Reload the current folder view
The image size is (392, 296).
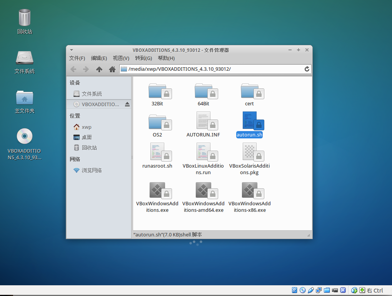(x=307, y=69)
